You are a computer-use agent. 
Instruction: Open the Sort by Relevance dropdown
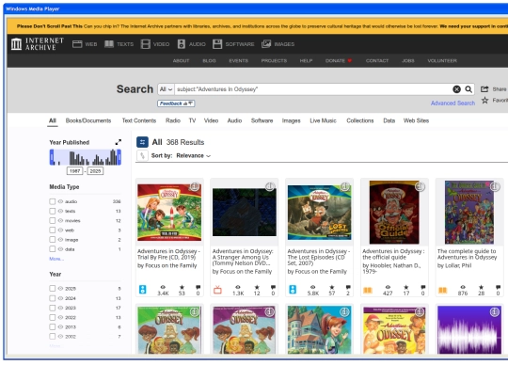(194, 156)
